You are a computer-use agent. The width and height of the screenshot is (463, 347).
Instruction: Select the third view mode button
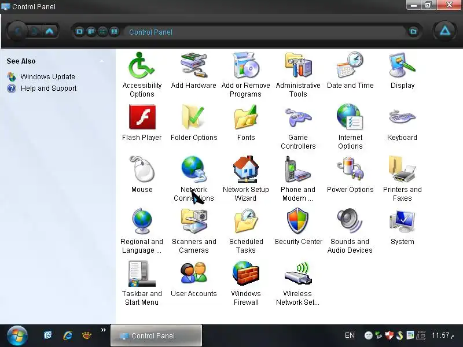(102, 31)
